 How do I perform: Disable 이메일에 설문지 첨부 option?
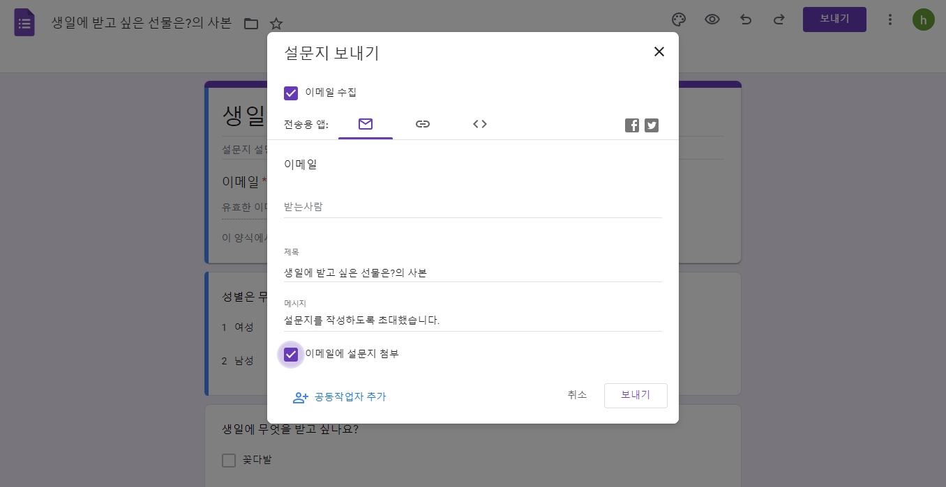point(291,355)
